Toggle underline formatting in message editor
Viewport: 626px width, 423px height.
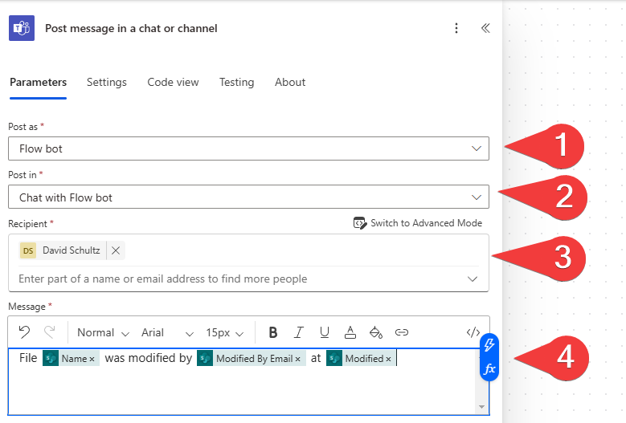coord(325,332)
